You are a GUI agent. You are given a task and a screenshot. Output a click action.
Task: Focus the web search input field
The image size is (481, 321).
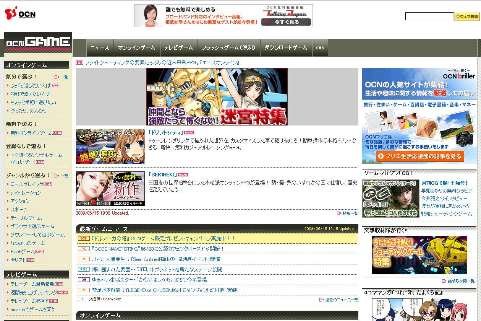coord(429,16)
